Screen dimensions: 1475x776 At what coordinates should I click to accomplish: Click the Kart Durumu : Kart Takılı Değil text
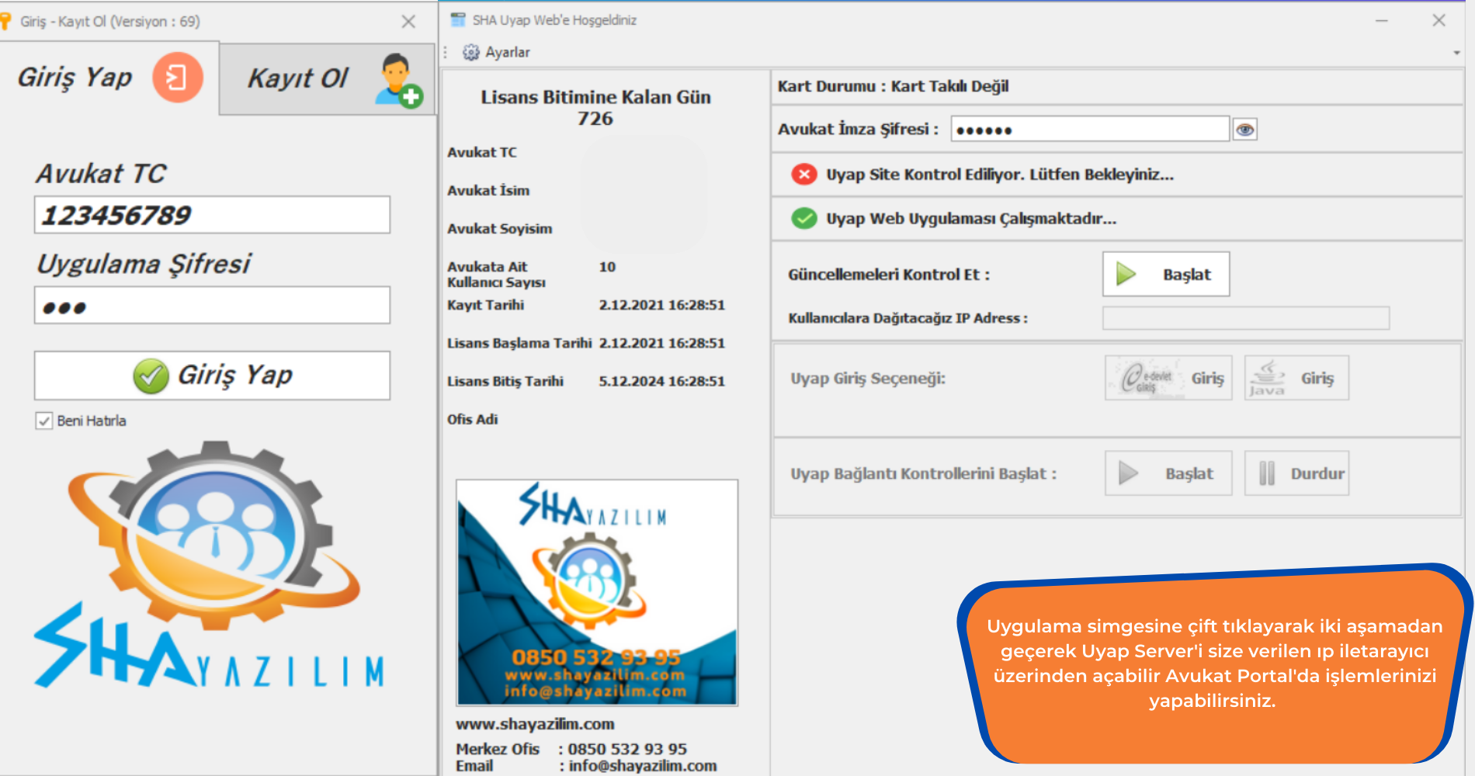893,86
